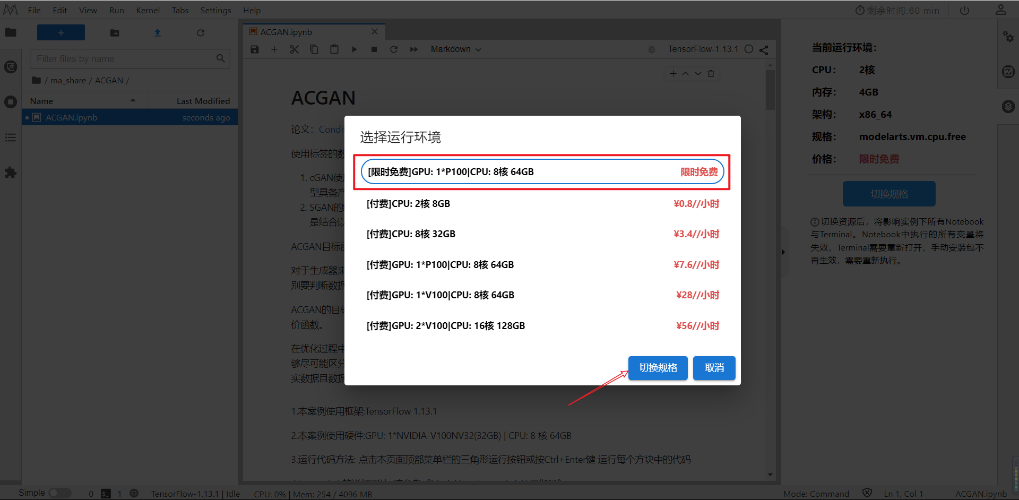Run the selected cell
This screenshot has width=1019, height=500.
click(x=355, y=49)
